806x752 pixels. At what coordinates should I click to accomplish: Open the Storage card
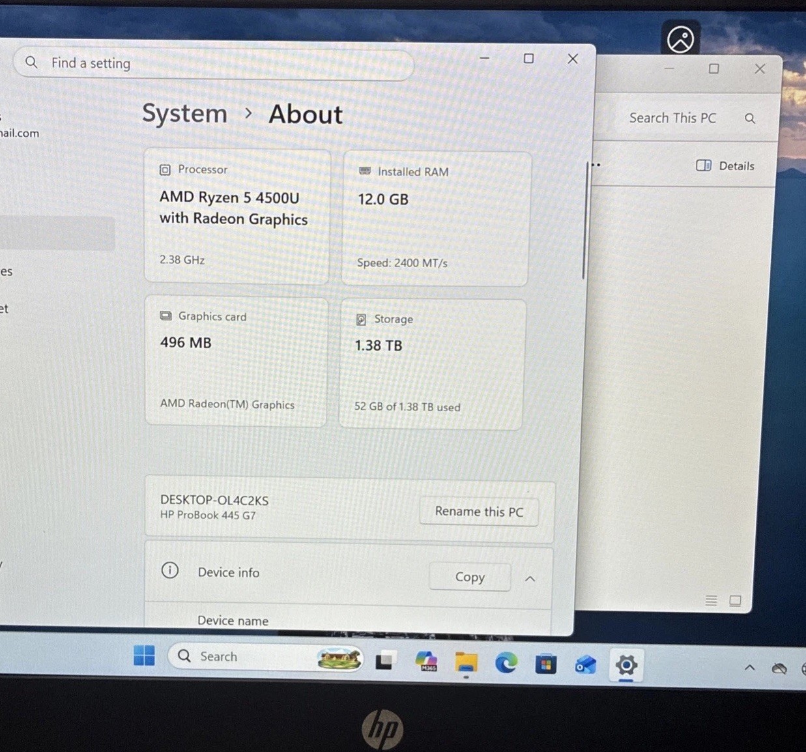point(432,364)
